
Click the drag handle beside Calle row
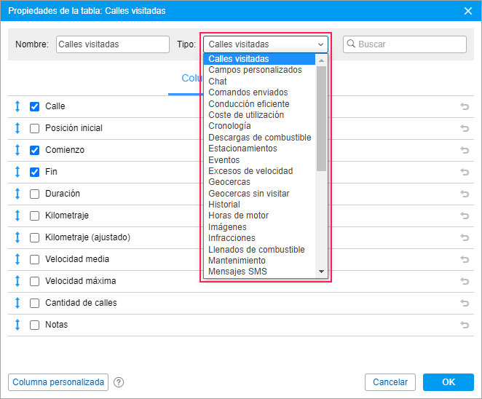[17, 106]
